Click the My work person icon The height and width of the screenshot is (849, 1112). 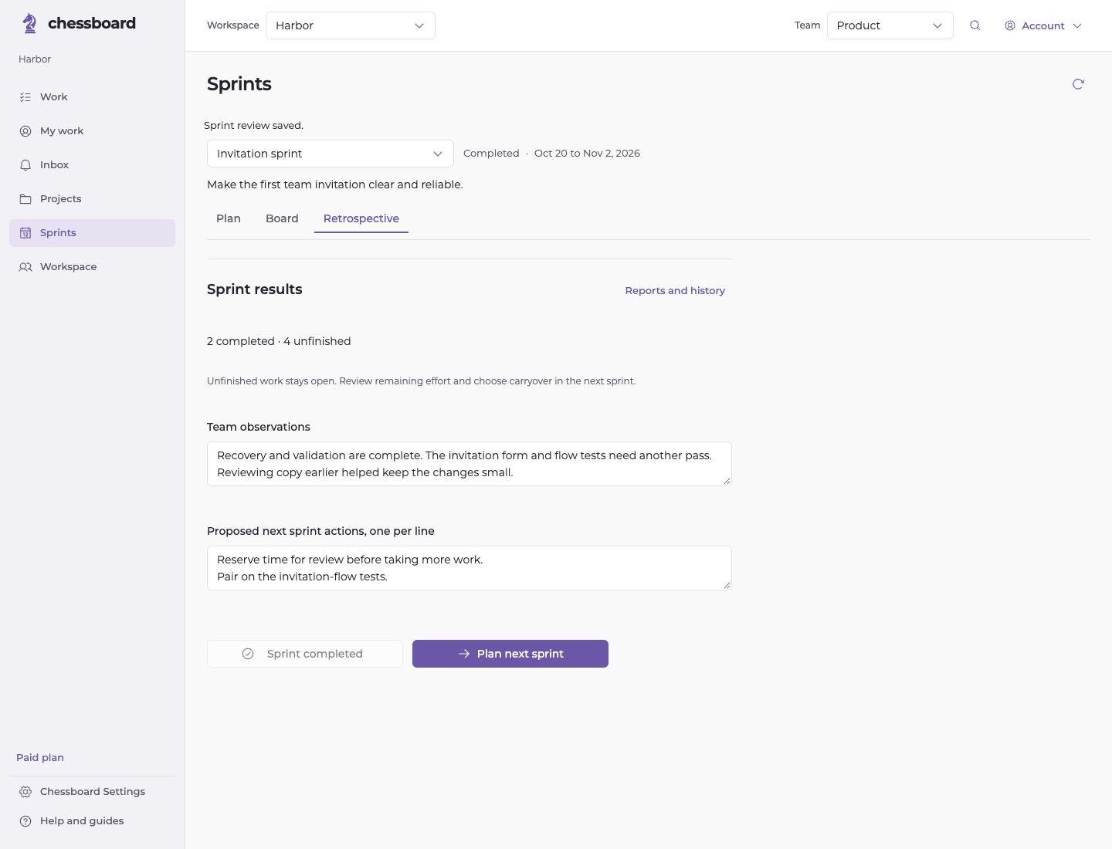point(25,131)
